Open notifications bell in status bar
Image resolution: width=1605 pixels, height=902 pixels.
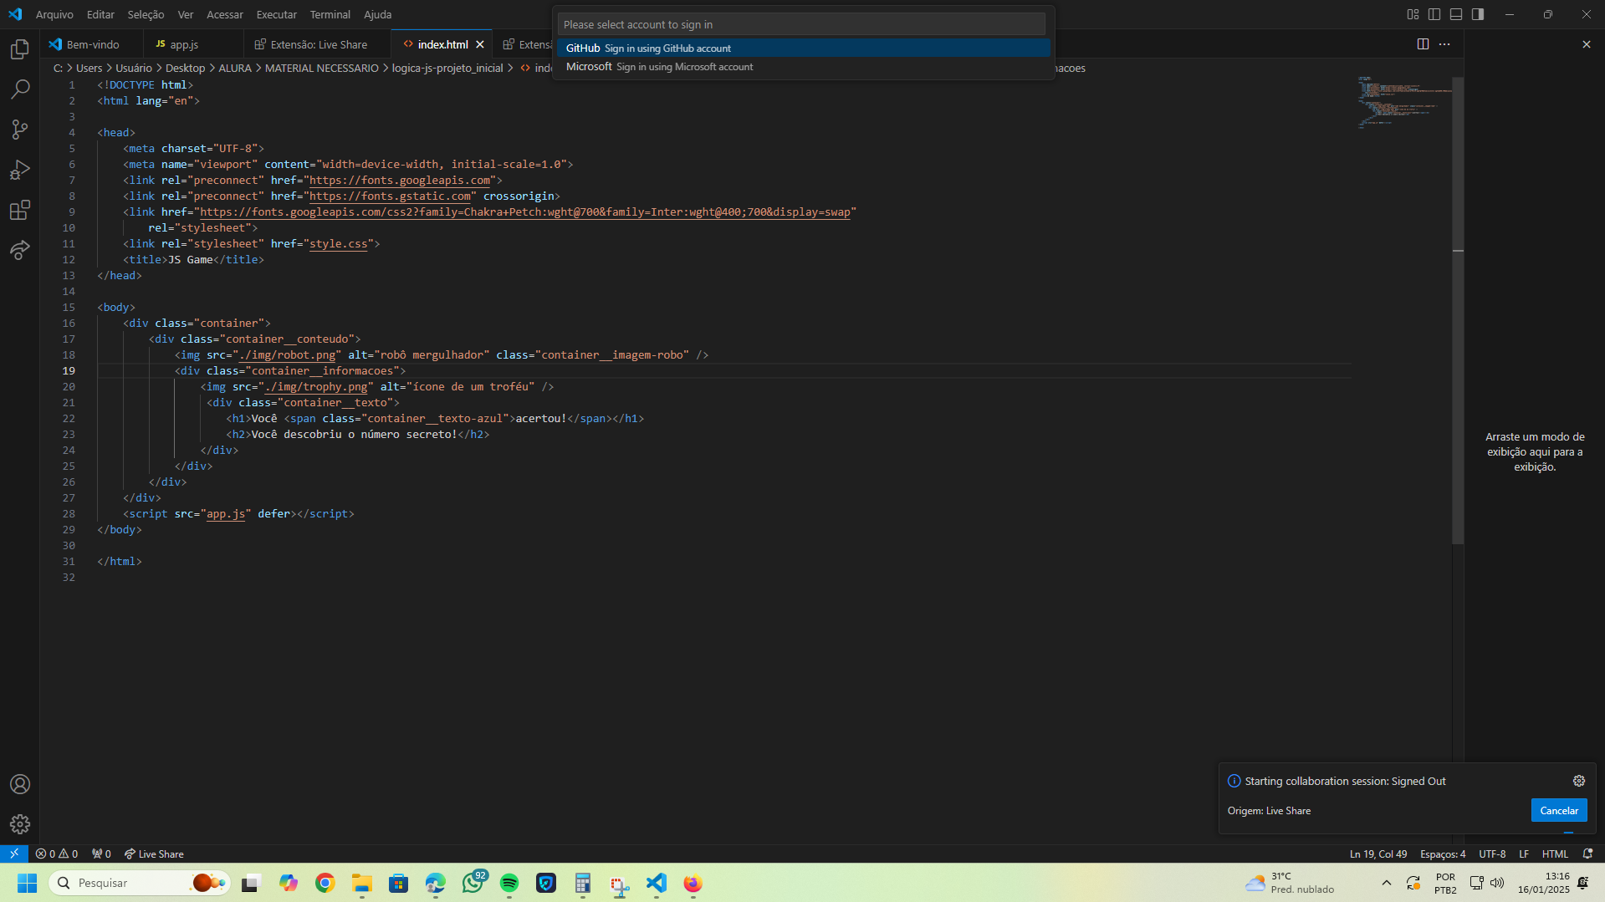pyautogui.click(x=1587, y=854)
